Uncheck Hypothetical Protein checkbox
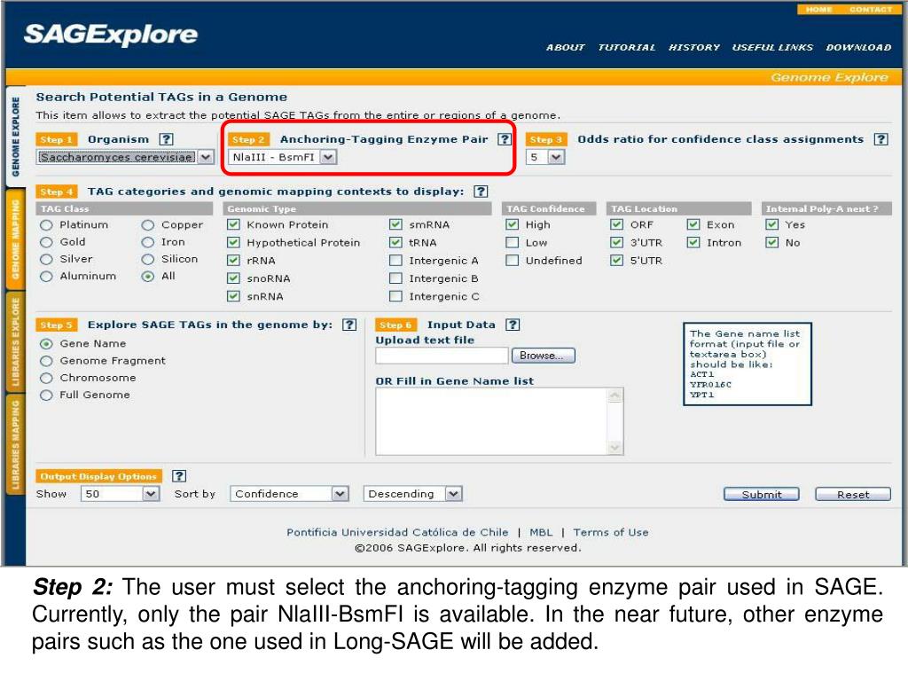 coord(233,243)
